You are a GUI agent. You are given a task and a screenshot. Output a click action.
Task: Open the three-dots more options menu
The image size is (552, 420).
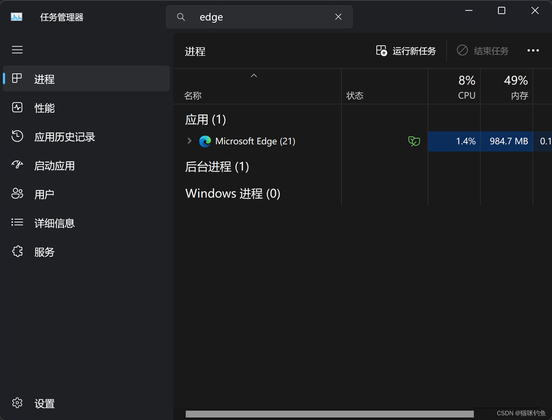[x=533, y=50]
